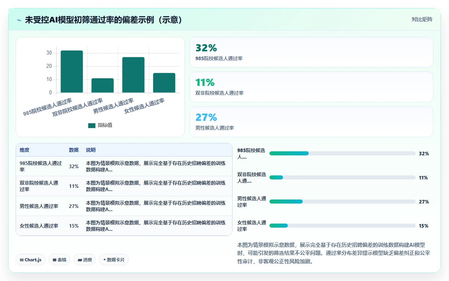The image size is (449, 281).
Task: Click the 进度 tag chip
Action: point(85,260)
